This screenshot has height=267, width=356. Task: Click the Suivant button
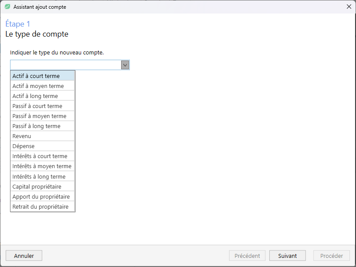tap(288, 256)
